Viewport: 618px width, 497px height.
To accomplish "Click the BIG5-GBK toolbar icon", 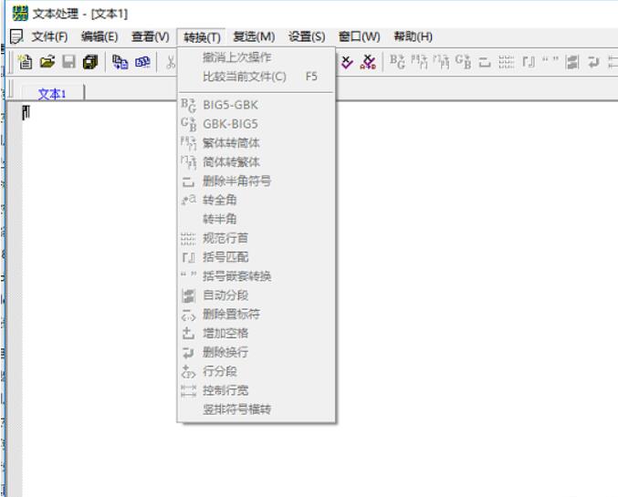I will tap(397, 62).
